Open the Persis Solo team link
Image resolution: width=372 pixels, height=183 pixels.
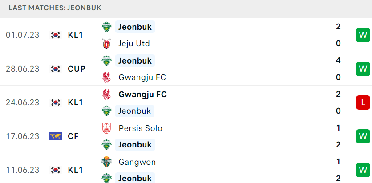(141, 128)
